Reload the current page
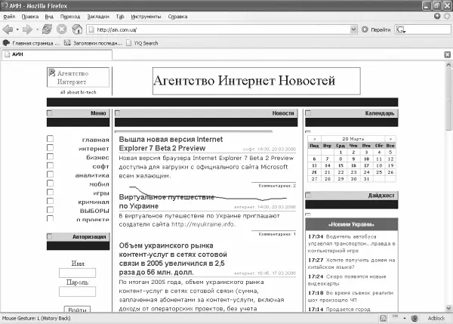The width and height of the screenshot is (453, 324). pyautogui.click(x=48, y=29)
